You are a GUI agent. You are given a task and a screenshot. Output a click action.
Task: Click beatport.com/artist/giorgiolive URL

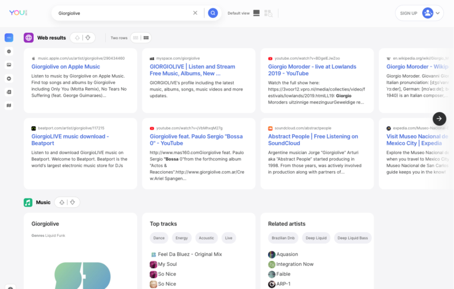(x=71, y=128)
